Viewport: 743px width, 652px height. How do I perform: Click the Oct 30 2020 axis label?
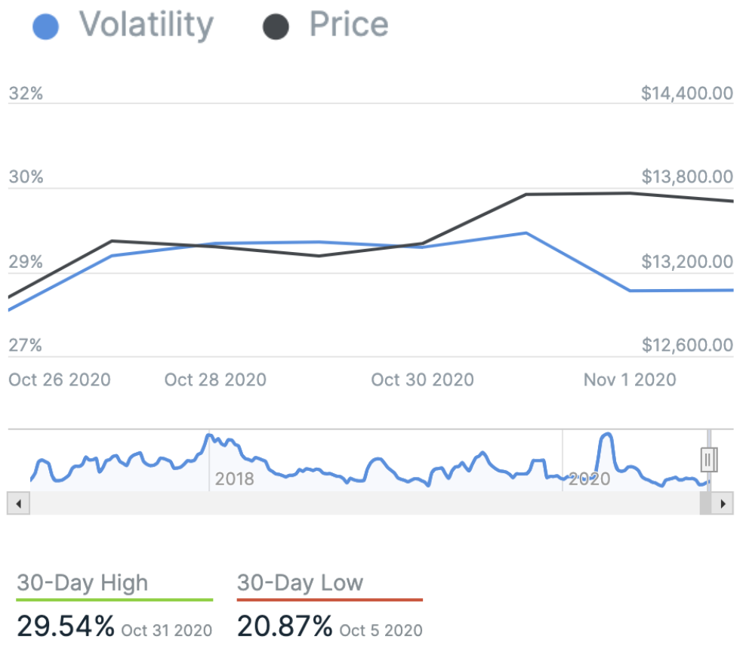(422, 379)
